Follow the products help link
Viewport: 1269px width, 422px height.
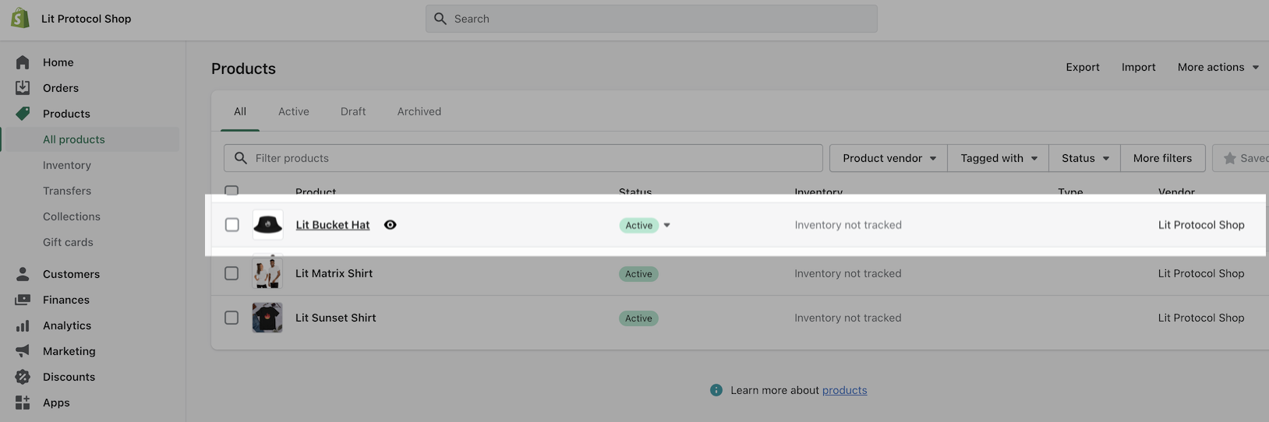click(844, 390)
